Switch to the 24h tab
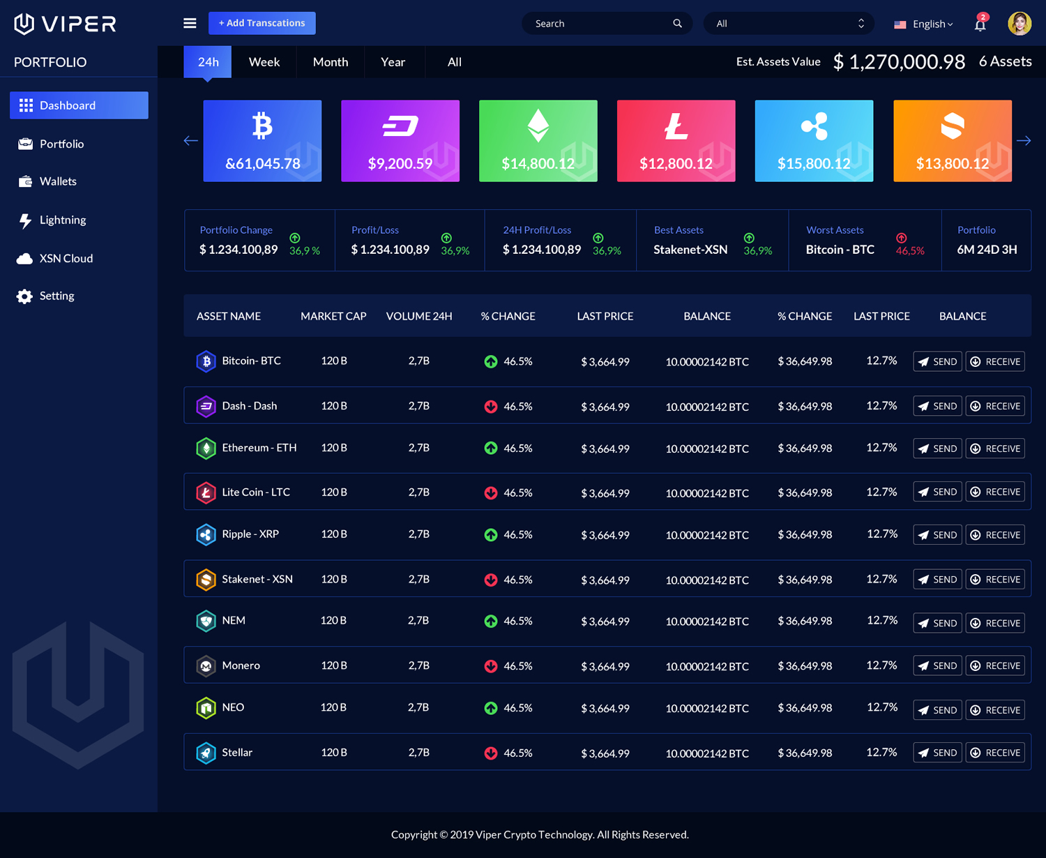Image resolution: width=1046 pixels, height=858 pixels. [x=208, y=62]
